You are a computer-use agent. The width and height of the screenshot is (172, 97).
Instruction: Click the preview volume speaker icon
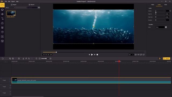pyautogui.click(x=138, y=55)
